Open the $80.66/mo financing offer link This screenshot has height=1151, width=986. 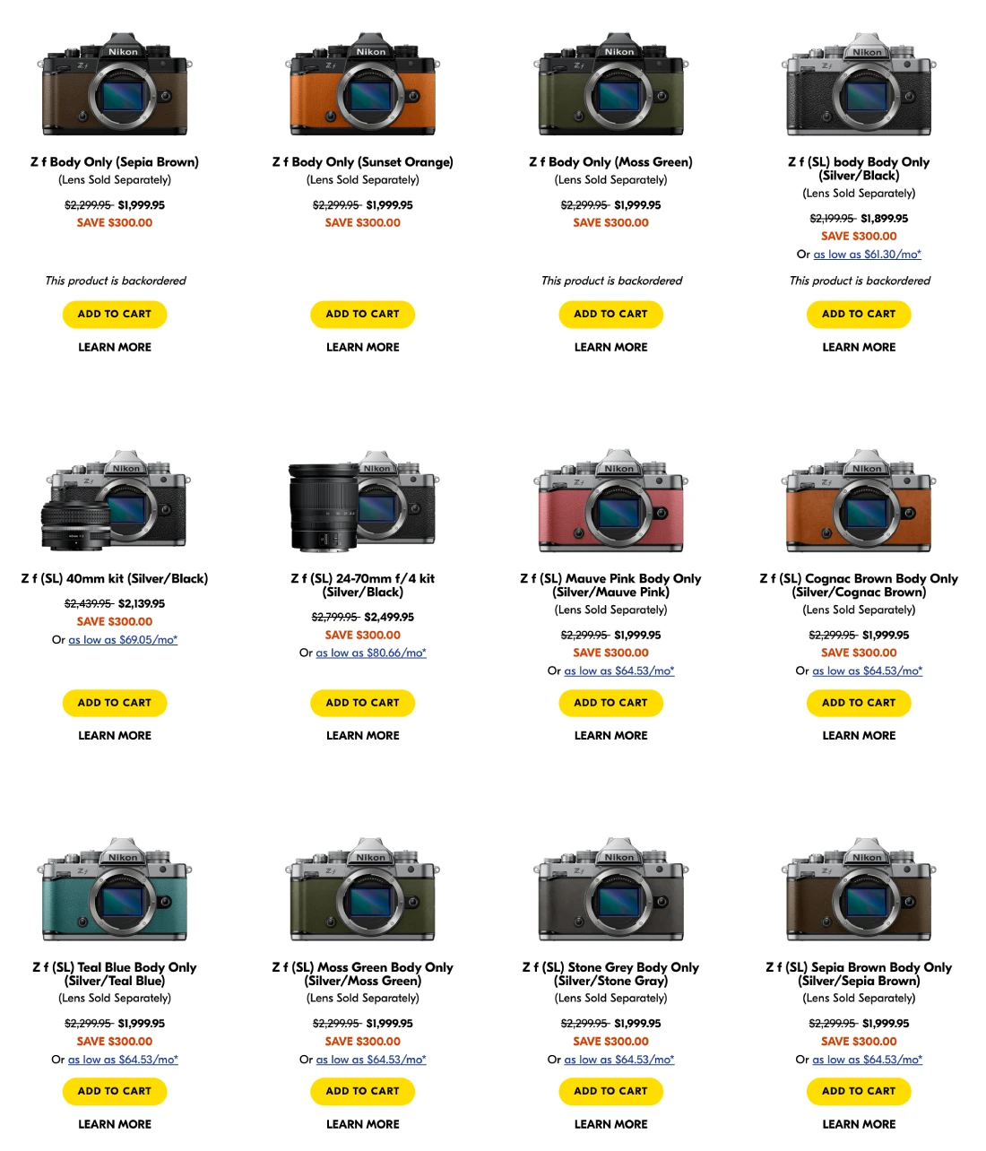click(370, 653)
